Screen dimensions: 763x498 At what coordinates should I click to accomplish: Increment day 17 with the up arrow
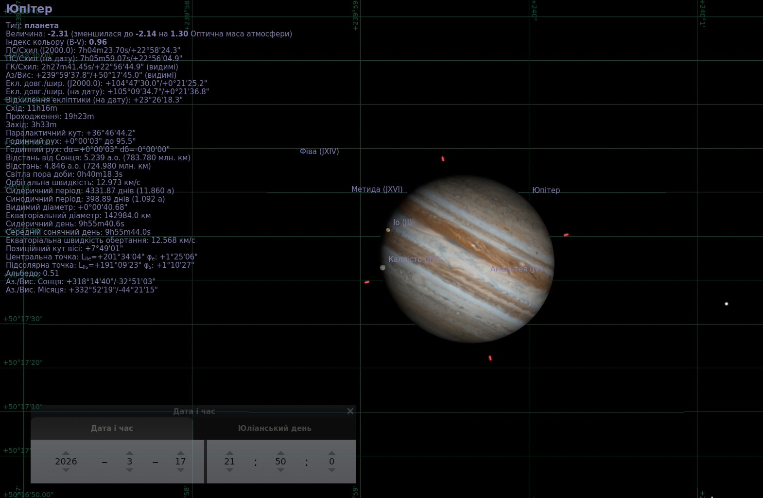181,453
